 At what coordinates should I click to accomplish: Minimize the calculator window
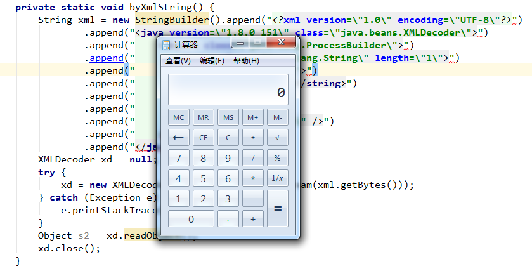(239, 43)
